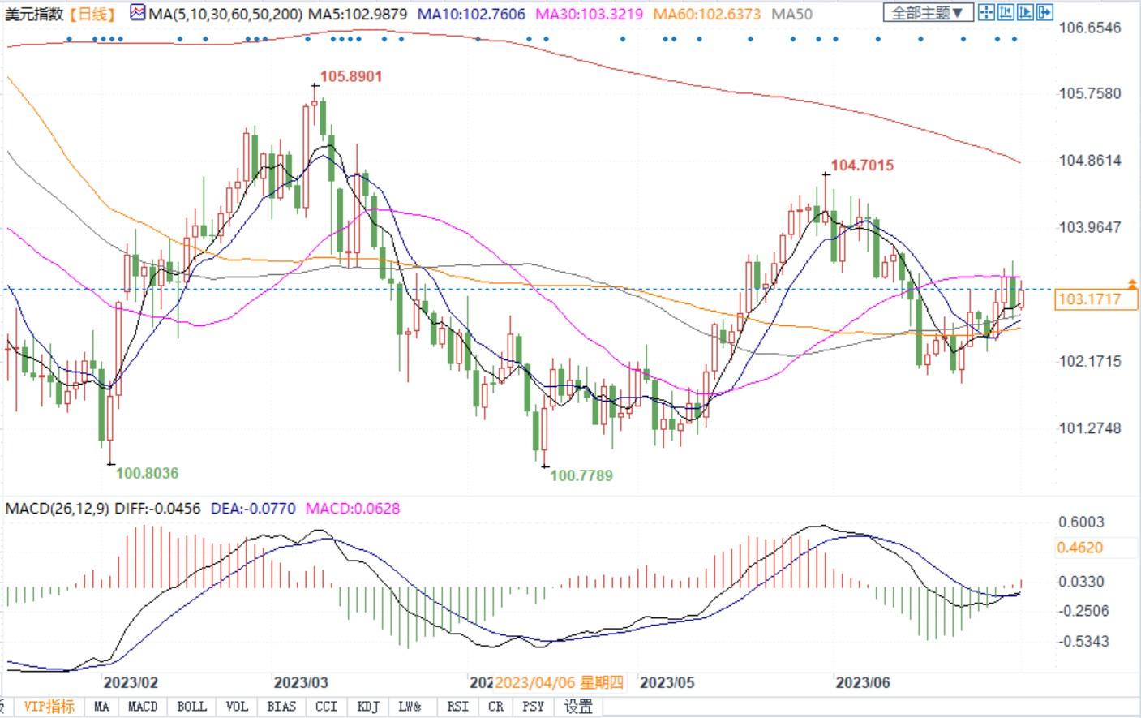This screenshot has width=1141, height=718.
Task: Switch to the VIP指标 tab
Action: (x=49, y=706)
